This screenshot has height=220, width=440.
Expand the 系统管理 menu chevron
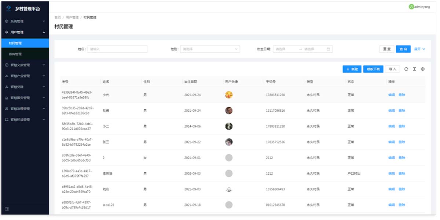44,21
